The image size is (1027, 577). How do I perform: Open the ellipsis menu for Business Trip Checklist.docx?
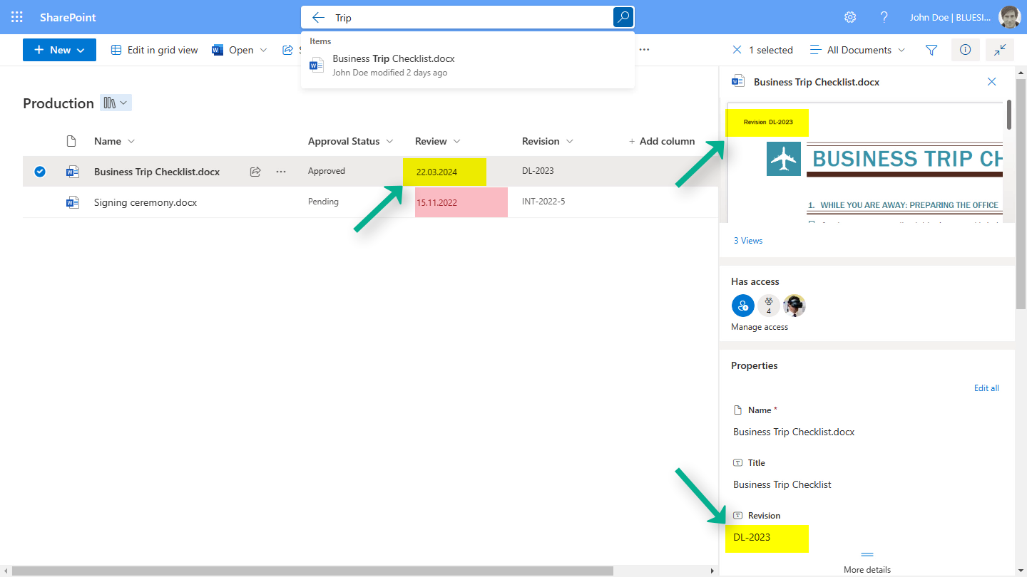280,171
